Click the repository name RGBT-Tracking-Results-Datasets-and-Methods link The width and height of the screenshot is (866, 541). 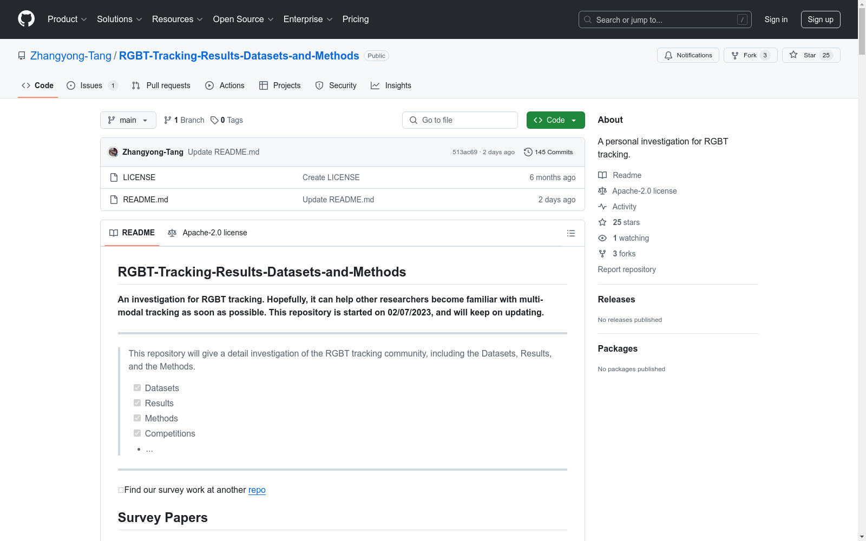pos(239,56)
